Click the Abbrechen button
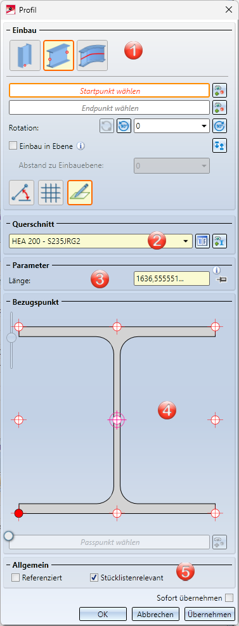 click(155, 614)
